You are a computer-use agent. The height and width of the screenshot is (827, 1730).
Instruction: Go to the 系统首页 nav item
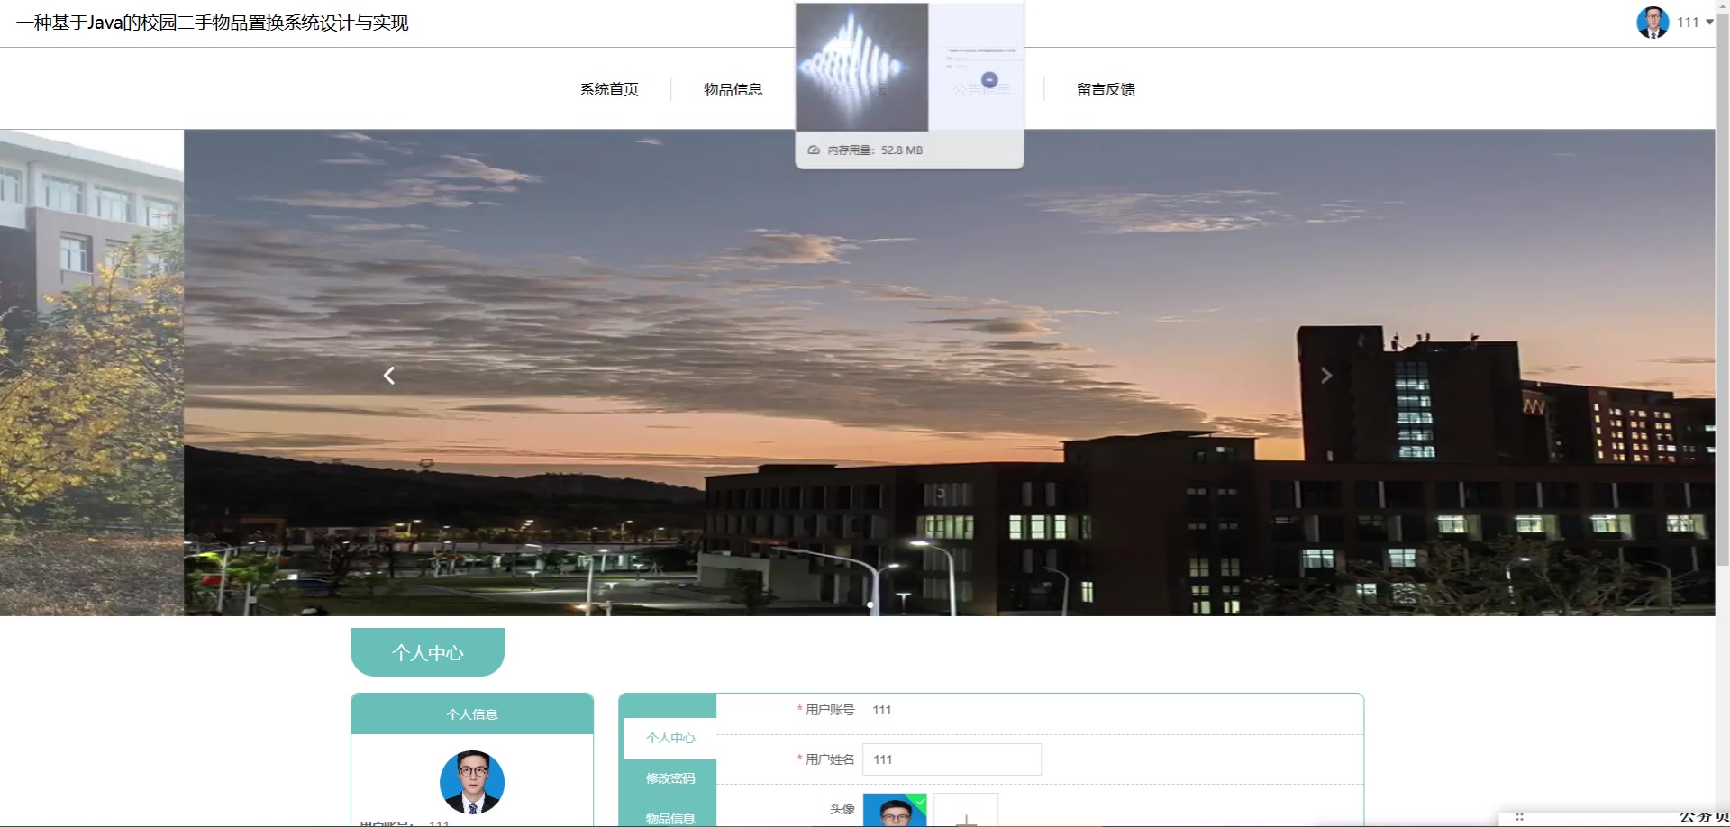tap(609, 89)
